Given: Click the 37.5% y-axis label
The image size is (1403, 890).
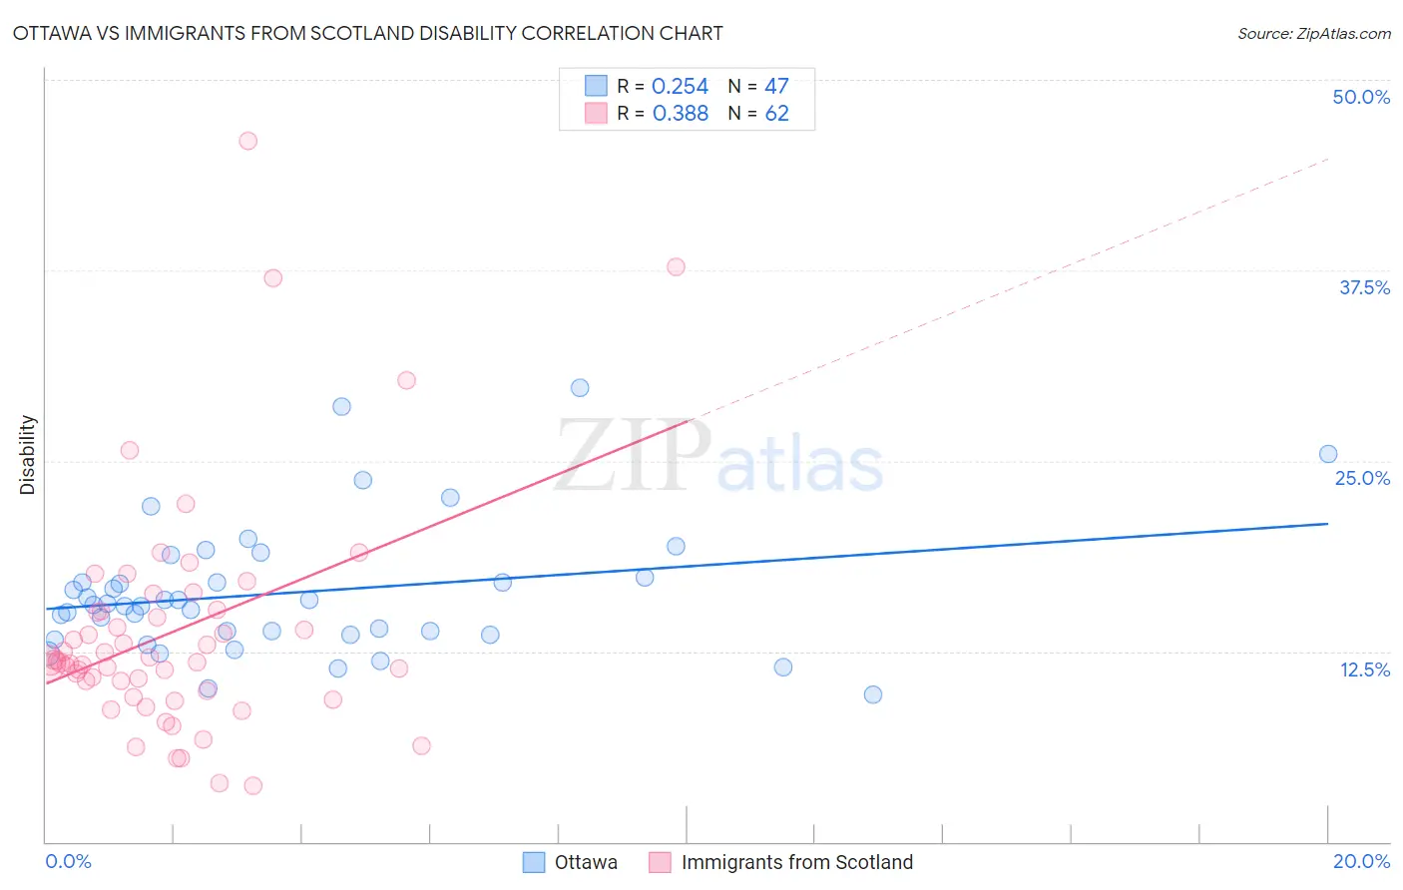Looking at the screenshot, I should [1364, 287].
